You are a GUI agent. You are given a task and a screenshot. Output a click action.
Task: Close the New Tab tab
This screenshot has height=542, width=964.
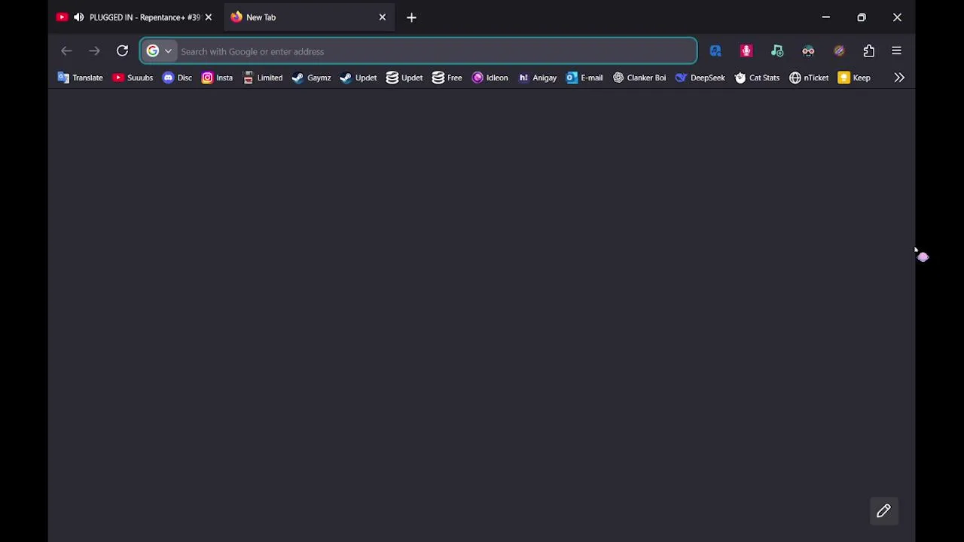click(382, 17)
